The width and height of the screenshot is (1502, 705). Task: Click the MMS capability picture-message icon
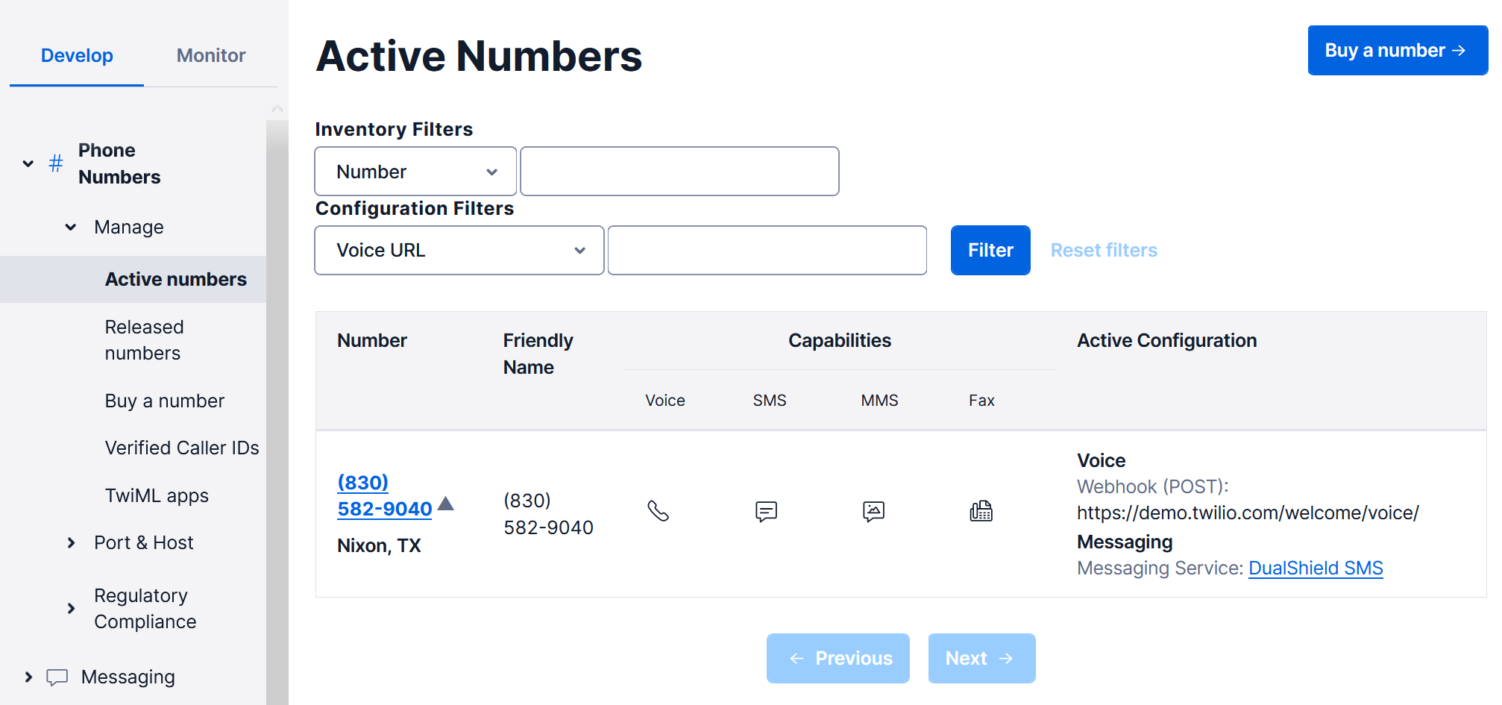click(x=873, y=511)
